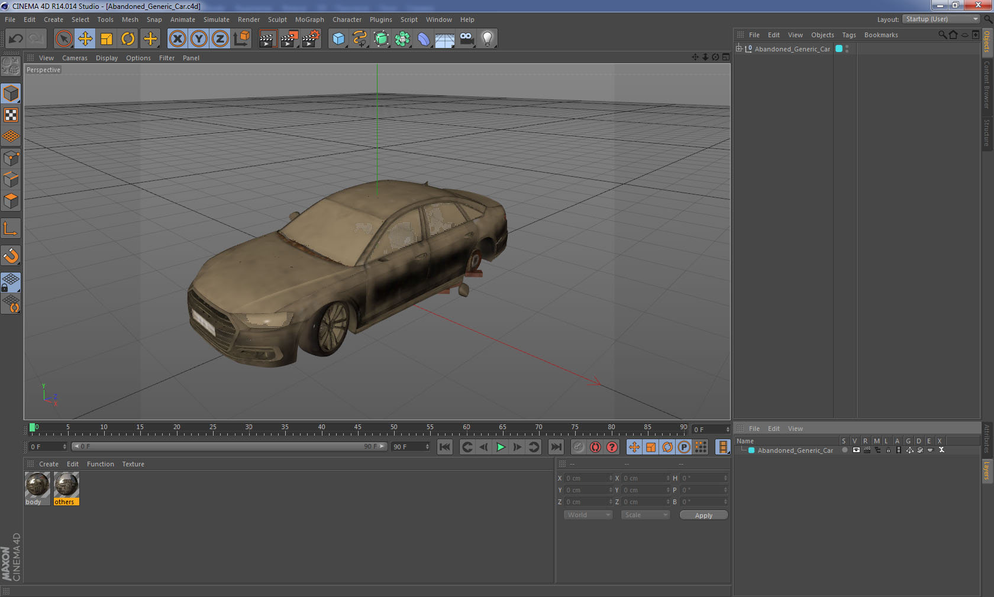
Task: Open Material Manager Function menu
Action: tap(101, 464)
